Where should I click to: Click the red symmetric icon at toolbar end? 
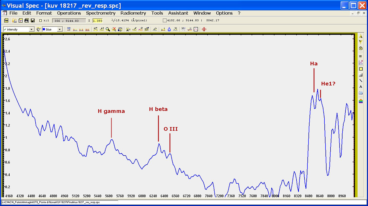204,29
